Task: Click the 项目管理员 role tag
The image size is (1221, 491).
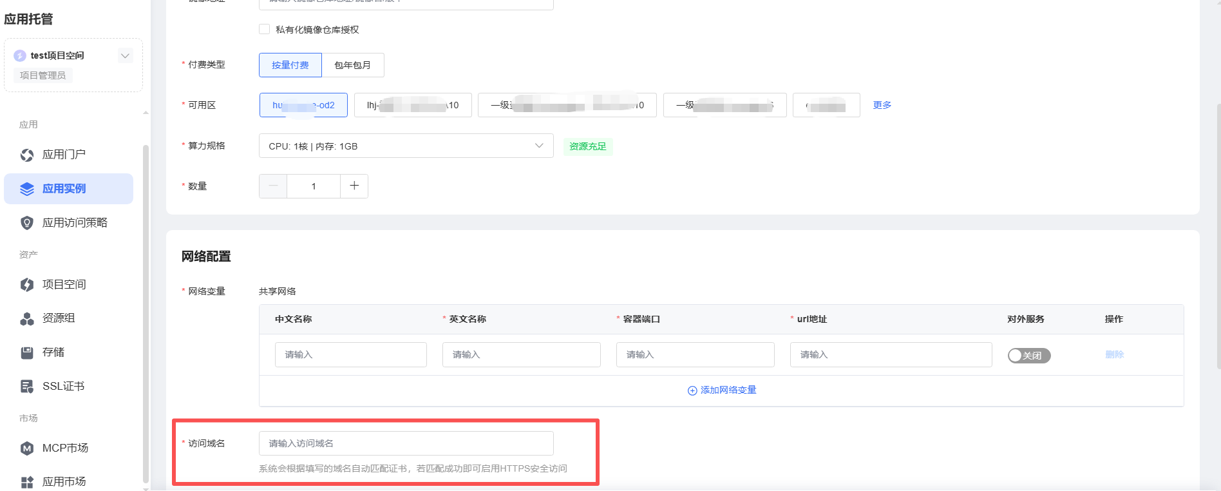Action: tap(43, 75)
